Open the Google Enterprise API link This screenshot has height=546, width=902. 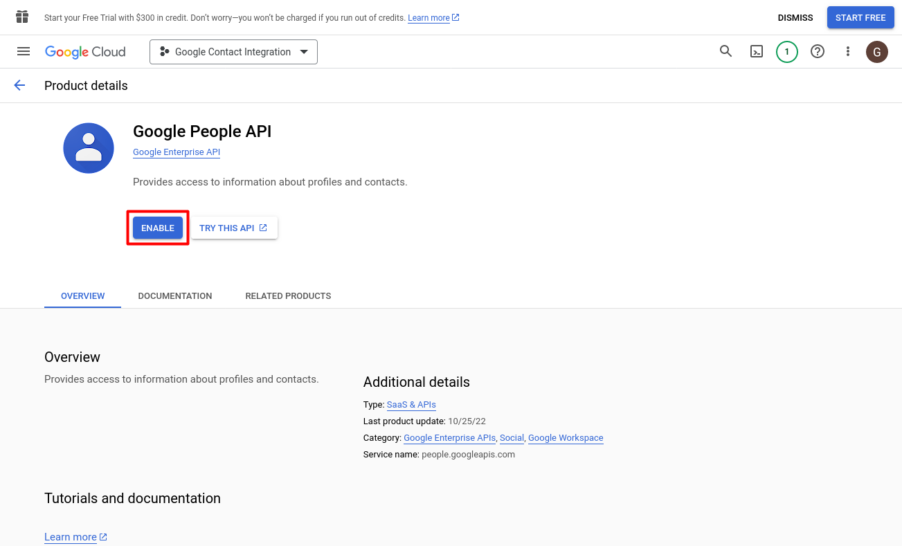point(177,152)
